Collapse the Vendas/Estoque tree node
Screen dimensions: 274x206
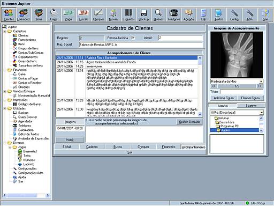coord(5,91)
